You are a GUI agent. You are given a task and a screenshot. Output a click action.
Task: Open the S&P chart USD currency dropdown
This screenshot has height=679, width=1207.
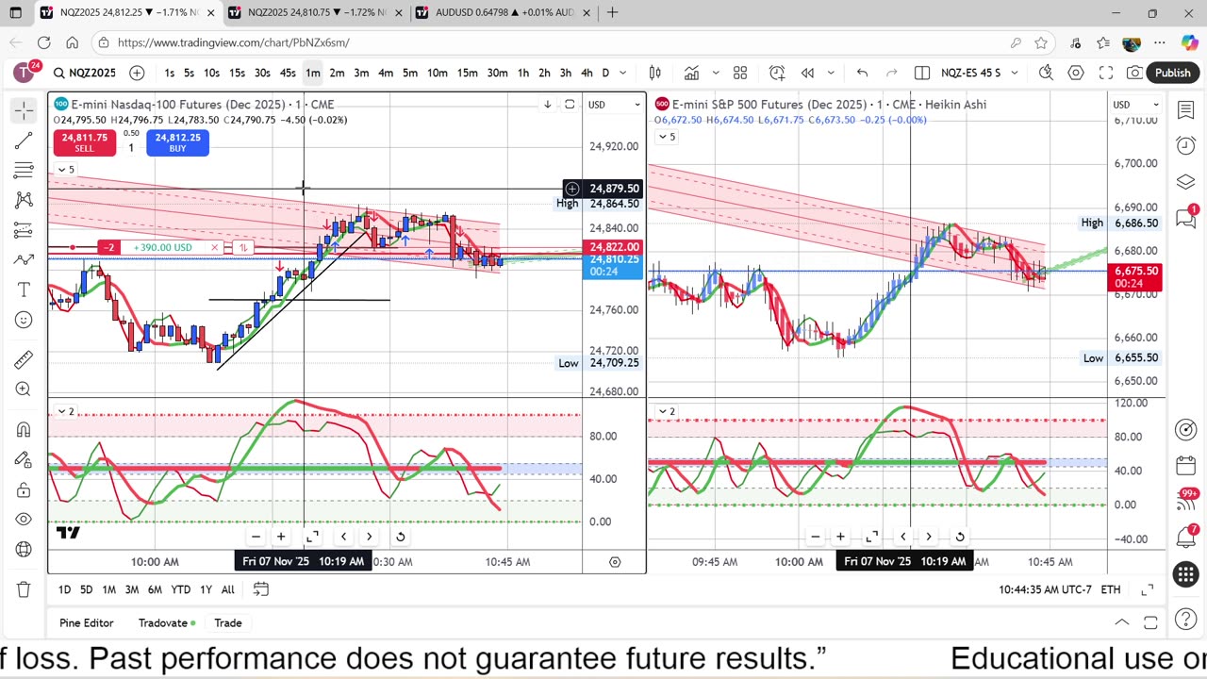1137,105
